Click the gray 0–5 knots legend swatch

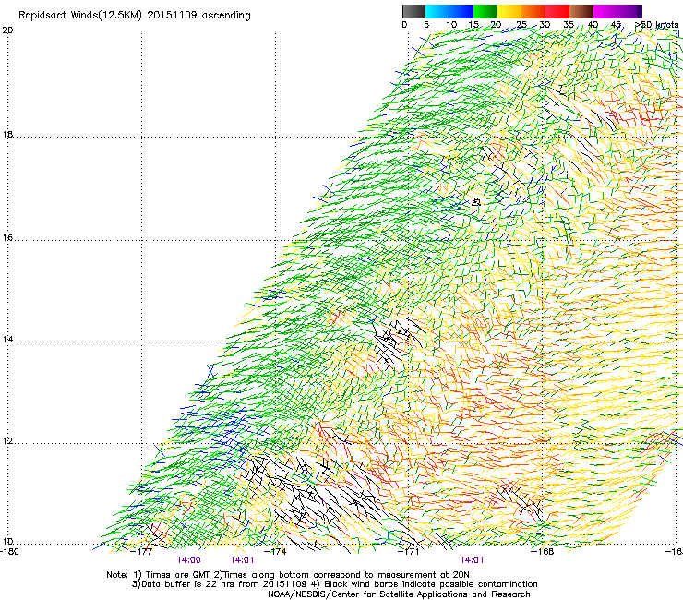pos(413,11)
